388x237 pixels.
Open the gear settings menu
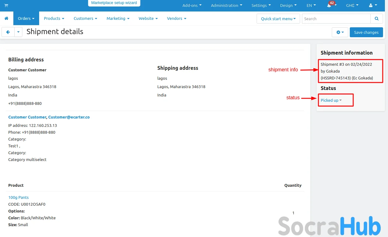click(x=340, y=32)
